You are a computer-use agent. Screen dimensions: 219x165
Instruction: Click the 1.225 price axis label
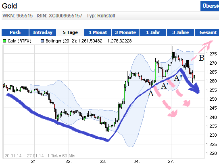(x=211, y=144)
